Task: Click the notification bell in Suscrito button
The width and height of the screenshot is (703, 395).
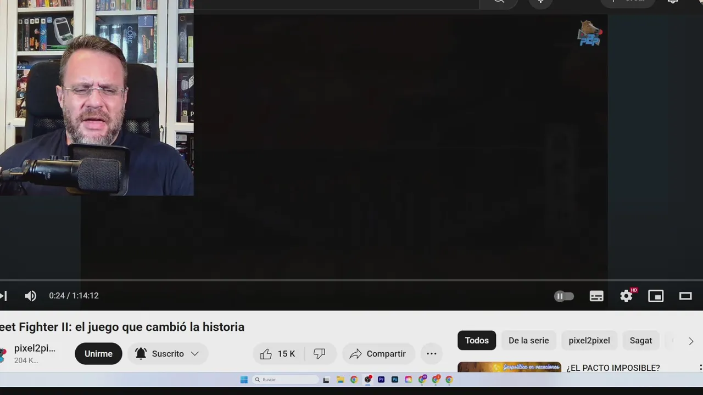Action: pyautogui.click(x=141, y=354)
